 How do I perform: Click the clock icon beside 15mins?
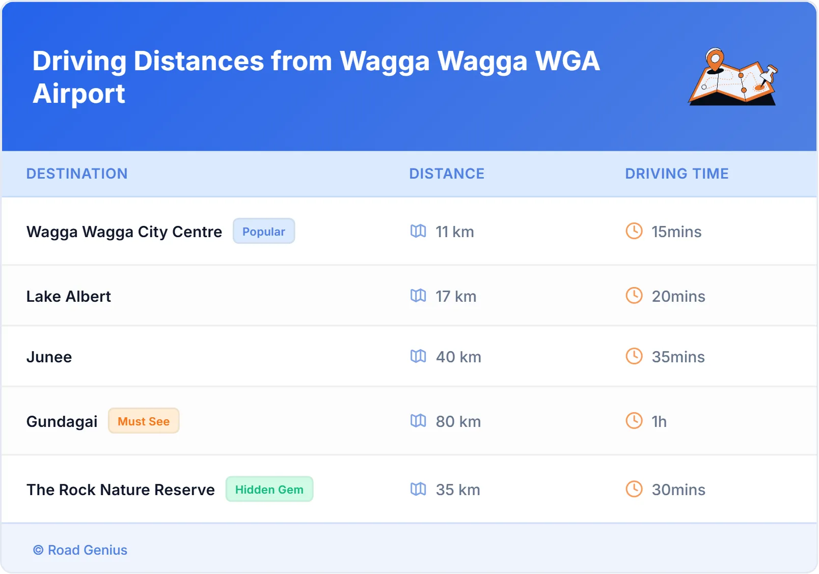click(x=634, y=231)
